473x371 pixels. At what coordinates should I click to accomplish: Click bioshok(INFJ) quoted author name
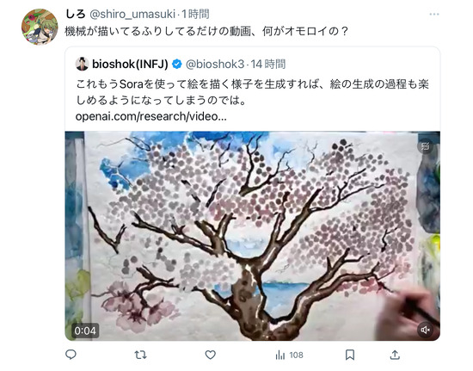(x=130, y=64)
